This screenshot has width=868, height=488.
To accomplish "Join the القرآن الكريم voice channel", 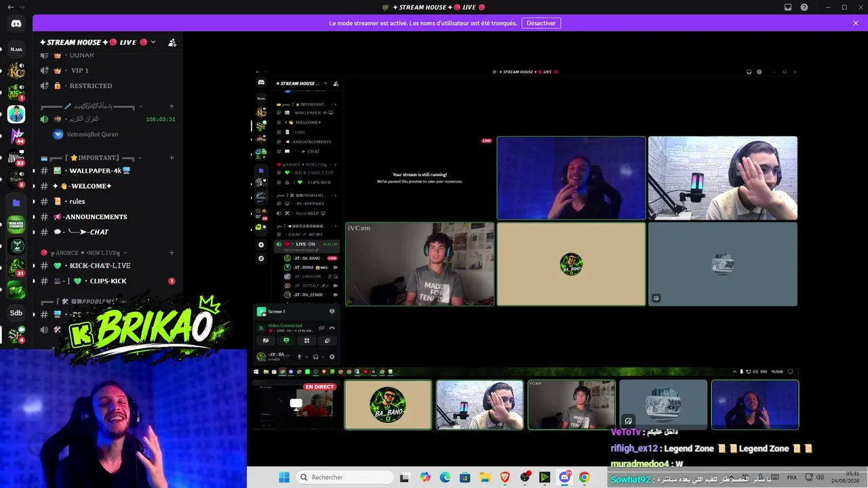I will [108, 119].
